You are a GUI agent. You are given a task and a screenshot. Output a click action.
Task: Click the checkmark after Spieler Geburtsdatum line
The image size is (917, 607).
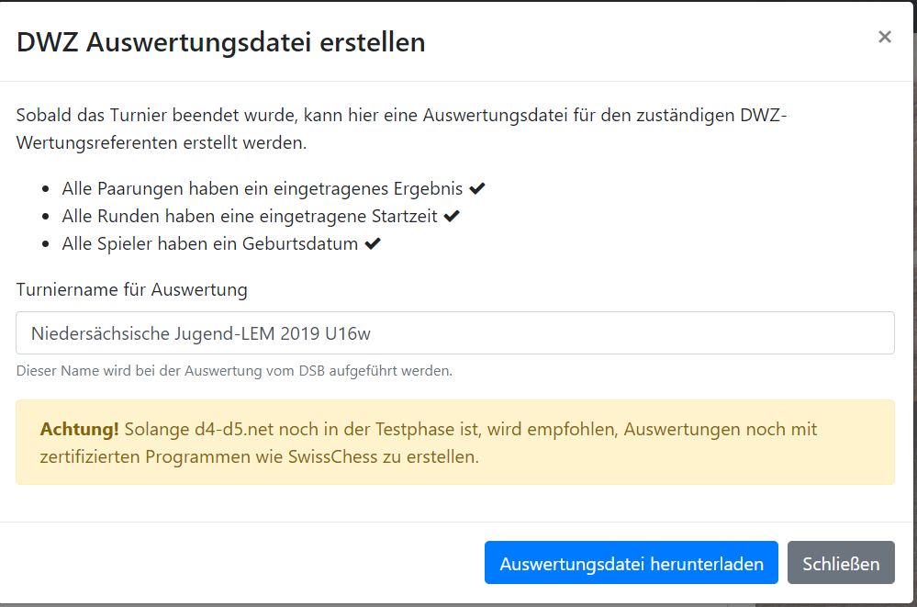[373, 243]
